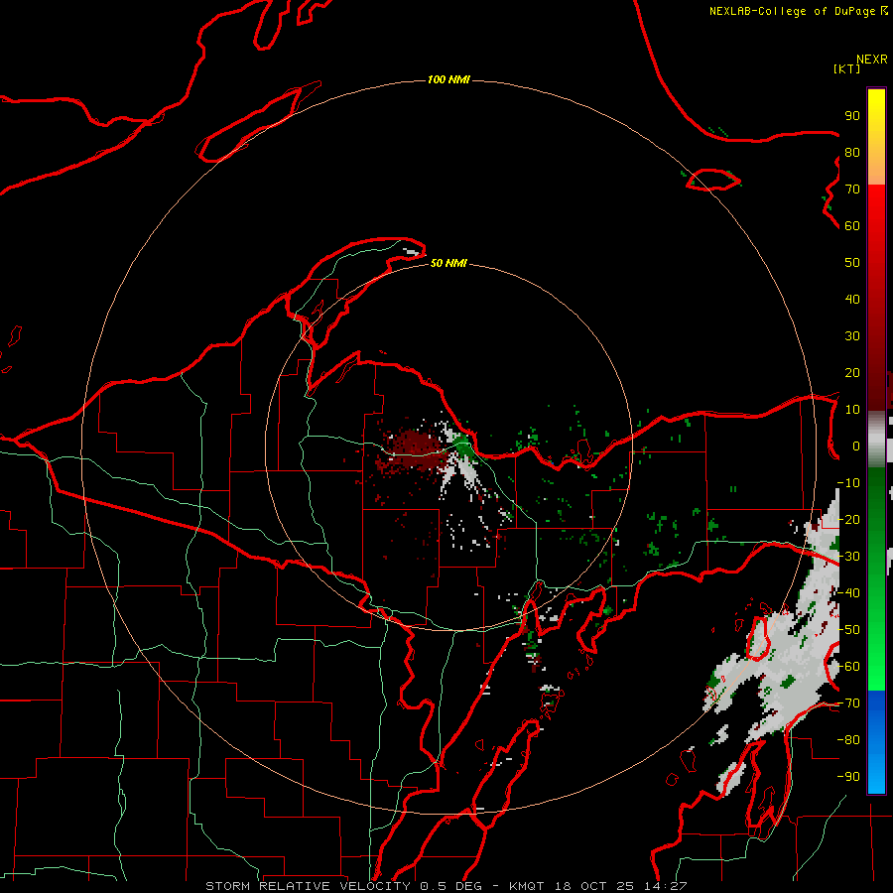This screenshot has height=893, width=893.
Task: Click the NEXLAB-College of DuPage credit text
Action: coord(798,11)
